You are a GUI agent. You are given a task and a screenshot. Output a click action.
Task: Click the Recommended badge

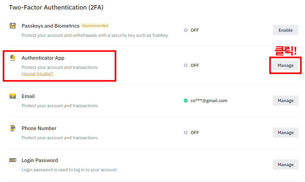95,26
